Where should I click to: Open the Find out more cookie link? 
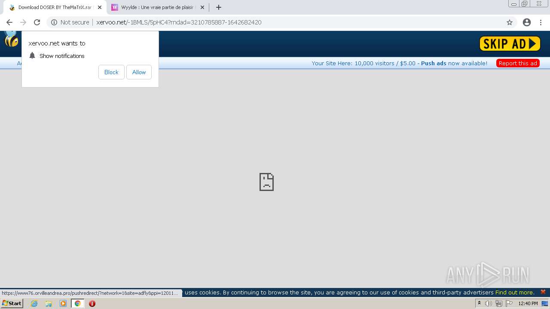click(514, 292)
